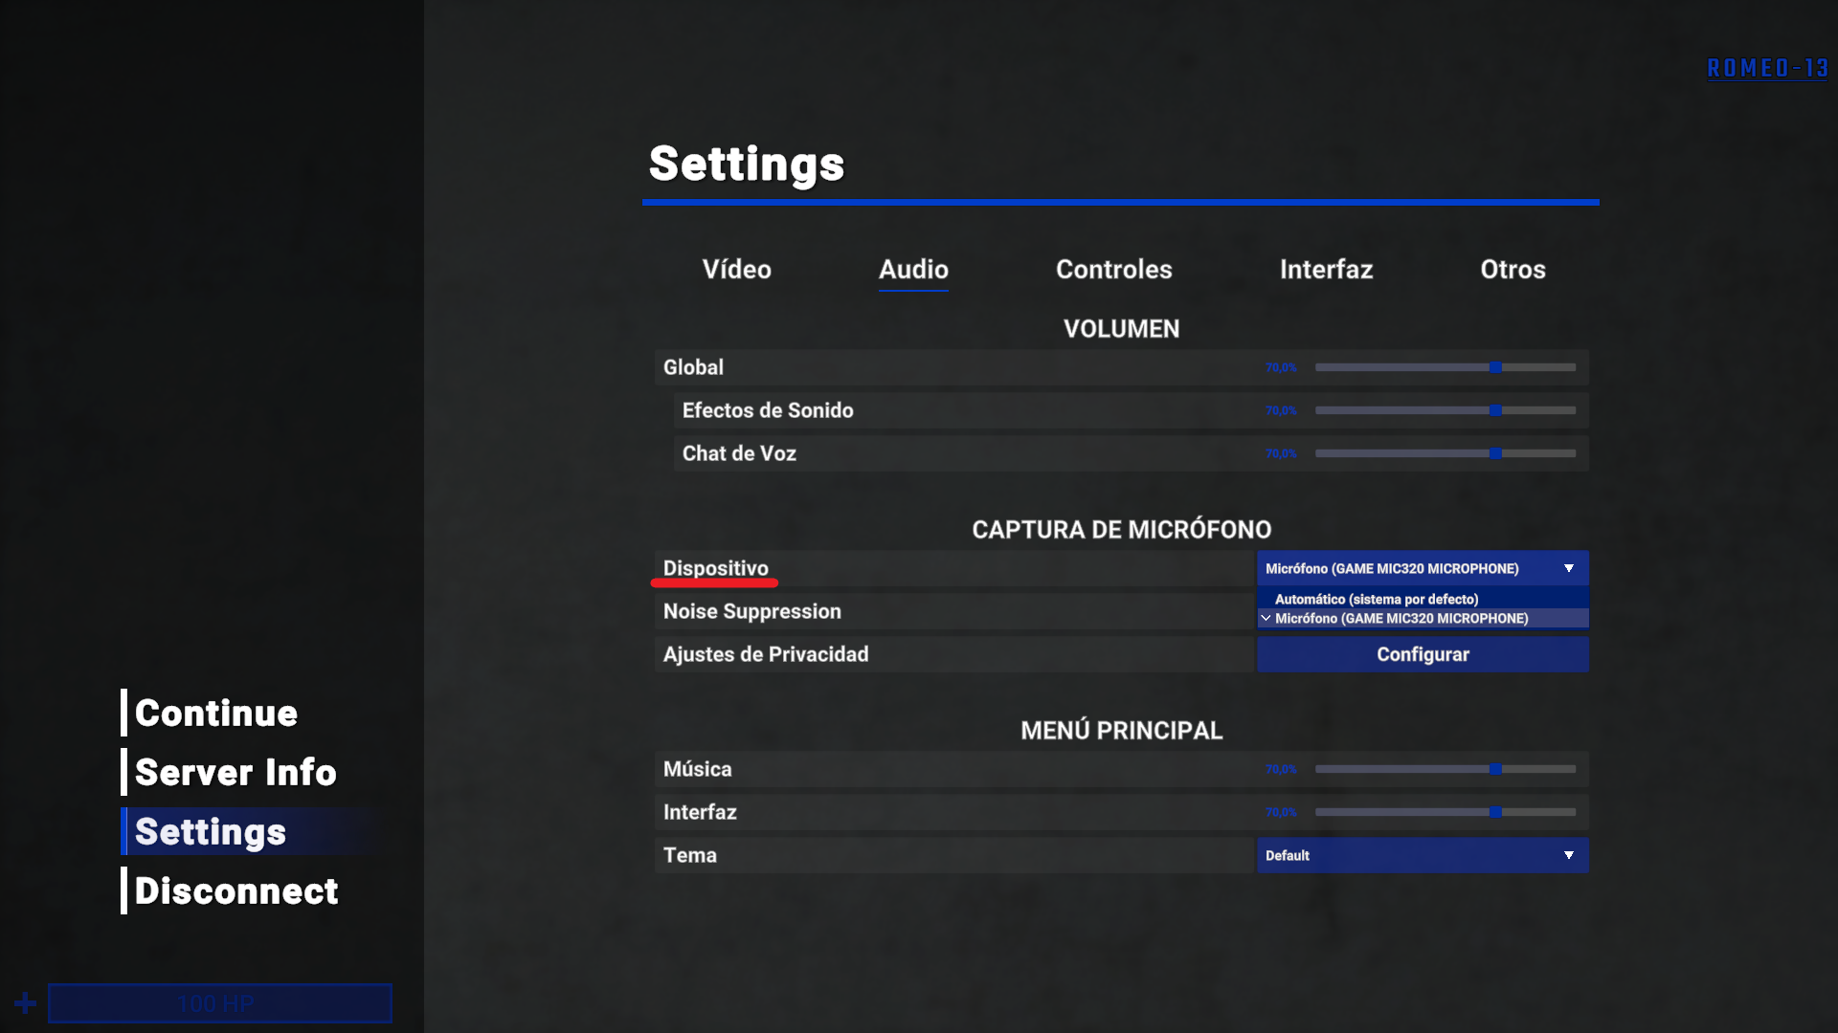The height and width of the screenshot is (1033, 1838).
Task: Click Disconnect in the side menu
Action: tap(236, 891)
